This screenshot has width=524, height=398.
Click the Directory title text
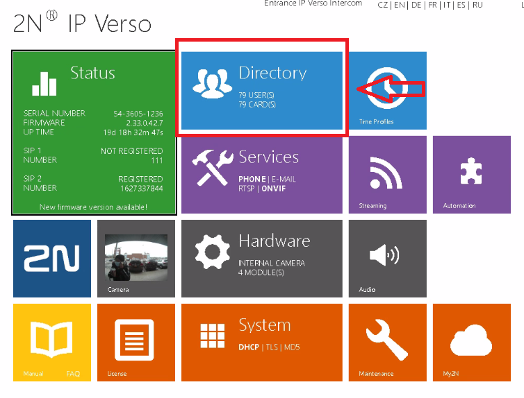[x=272, y=73]
